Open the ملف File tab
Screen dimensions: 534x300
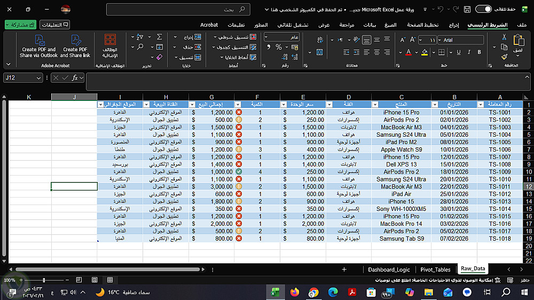coord(522,25)
